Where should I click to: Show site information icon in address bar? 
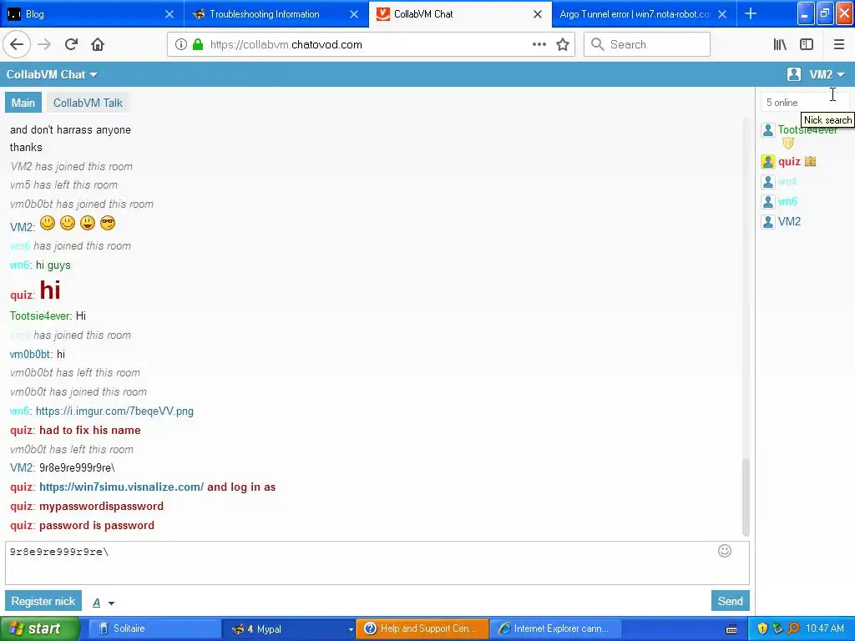coord(181,44)
